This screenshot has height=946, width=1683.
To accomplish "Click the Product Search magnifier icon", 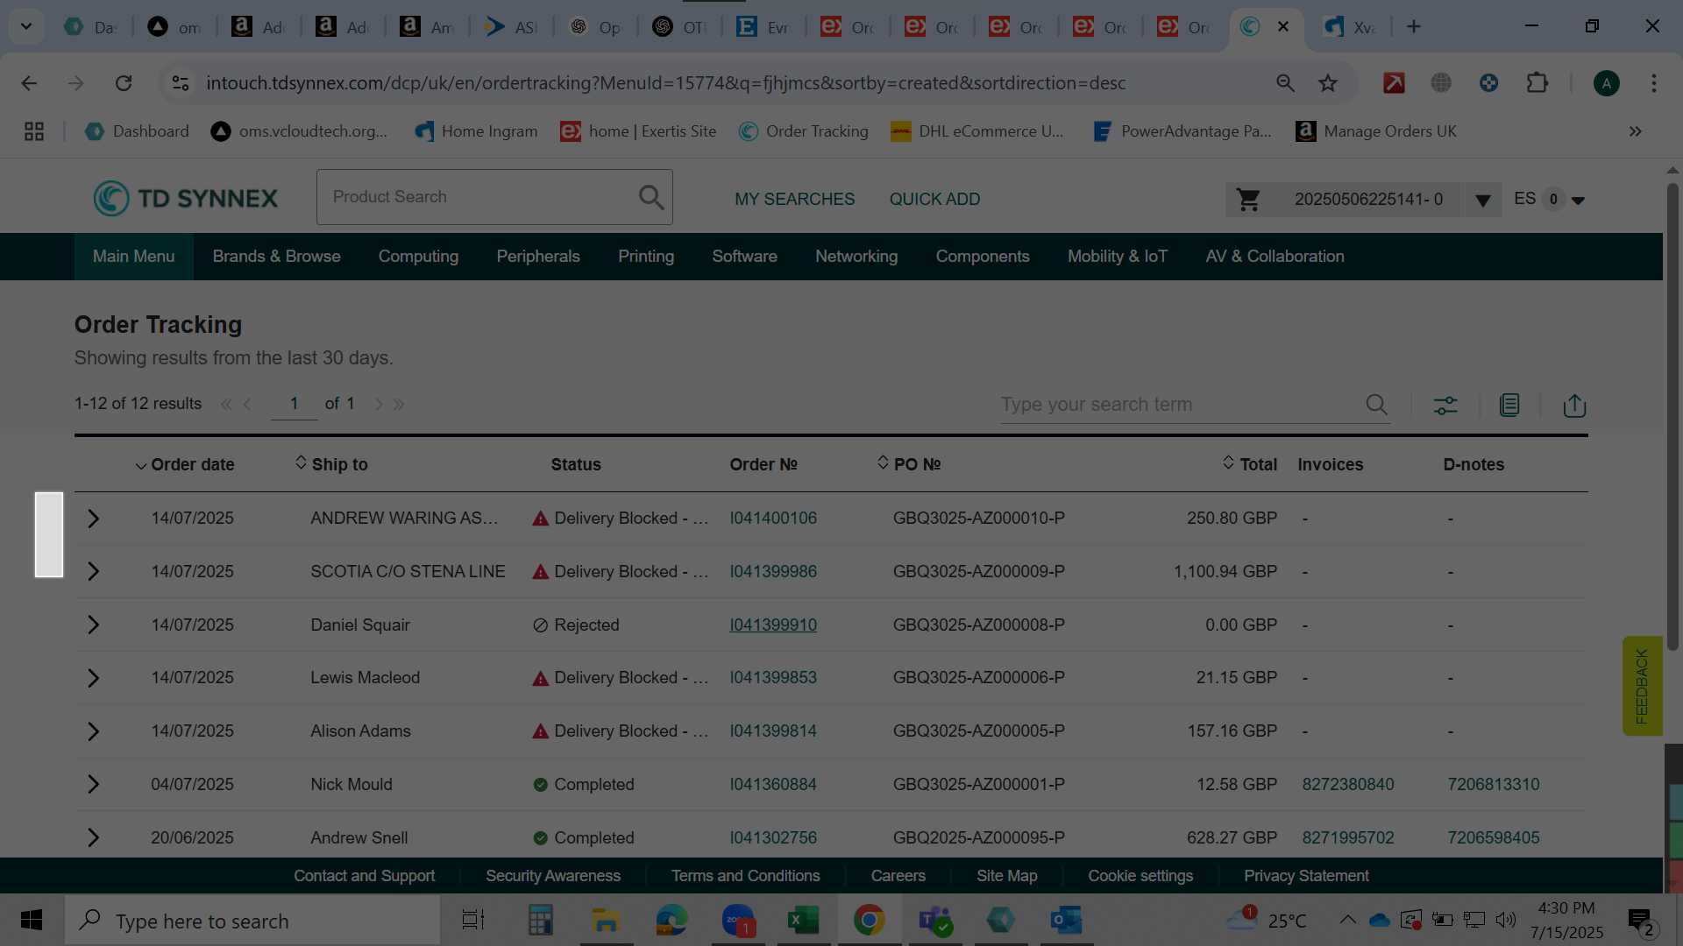I will point(651,197).
